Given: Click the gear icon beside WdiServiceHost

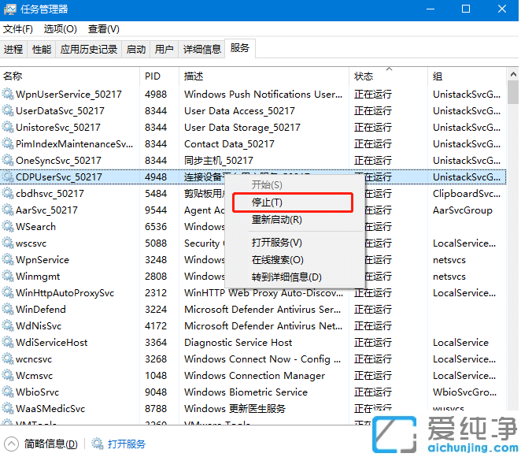Looking at the screenshot, I should (8, 342).
